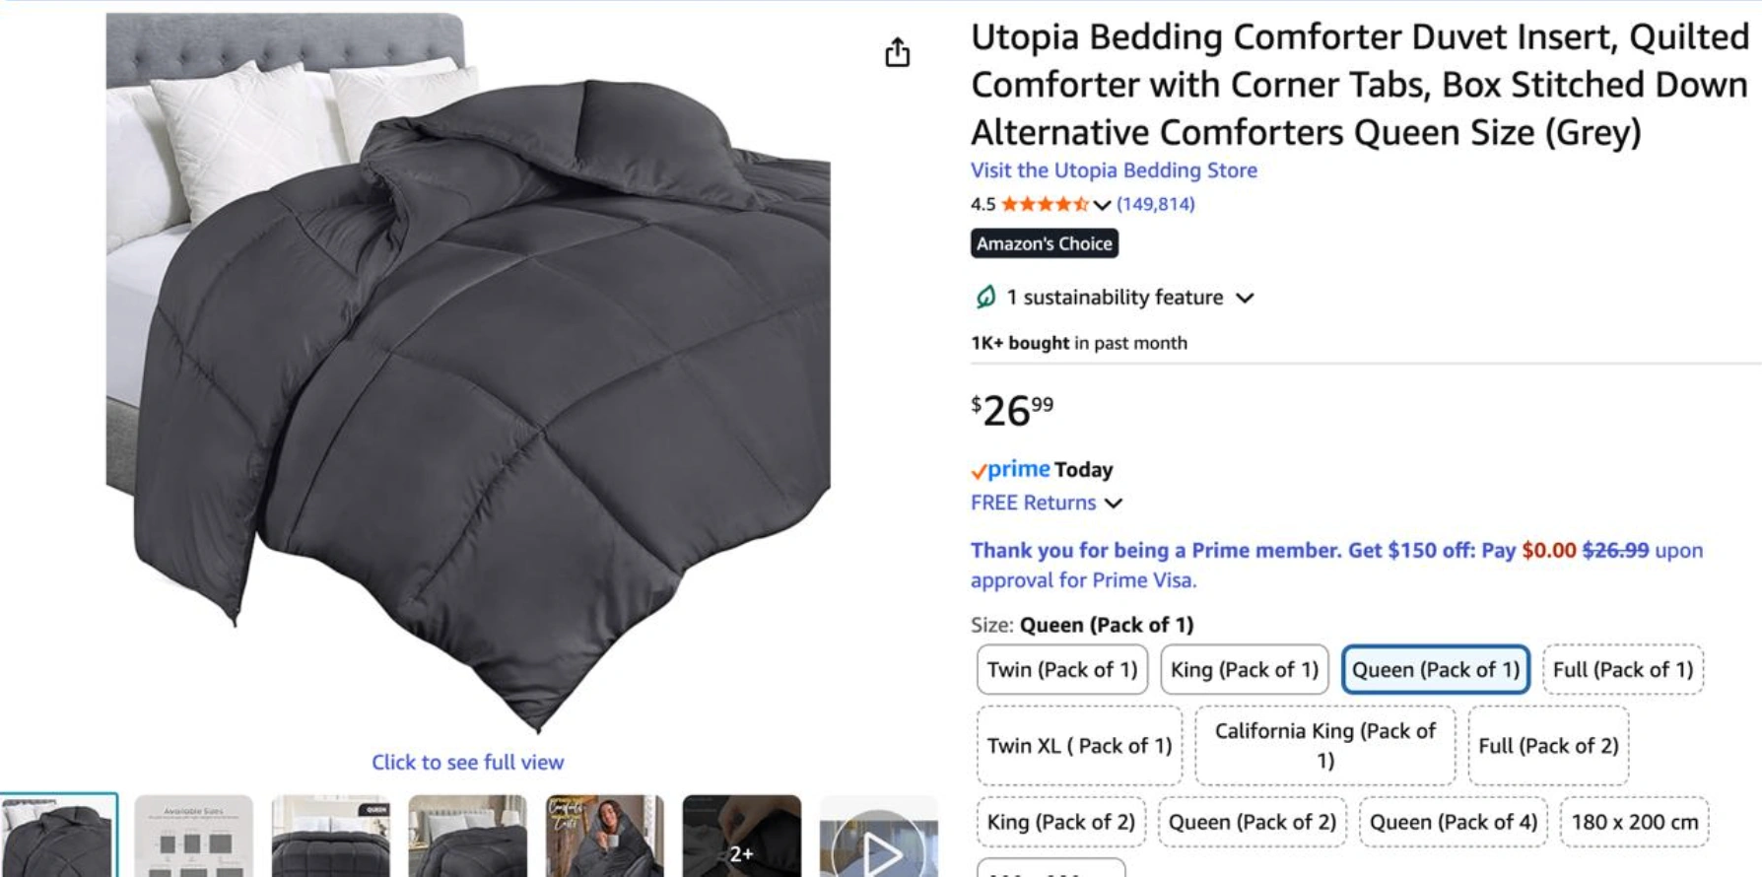Image resolution: width=1762 pixels, height=877 pixels.
Task: Select California King (Pack of 1) size
Action: [1325, 745]
